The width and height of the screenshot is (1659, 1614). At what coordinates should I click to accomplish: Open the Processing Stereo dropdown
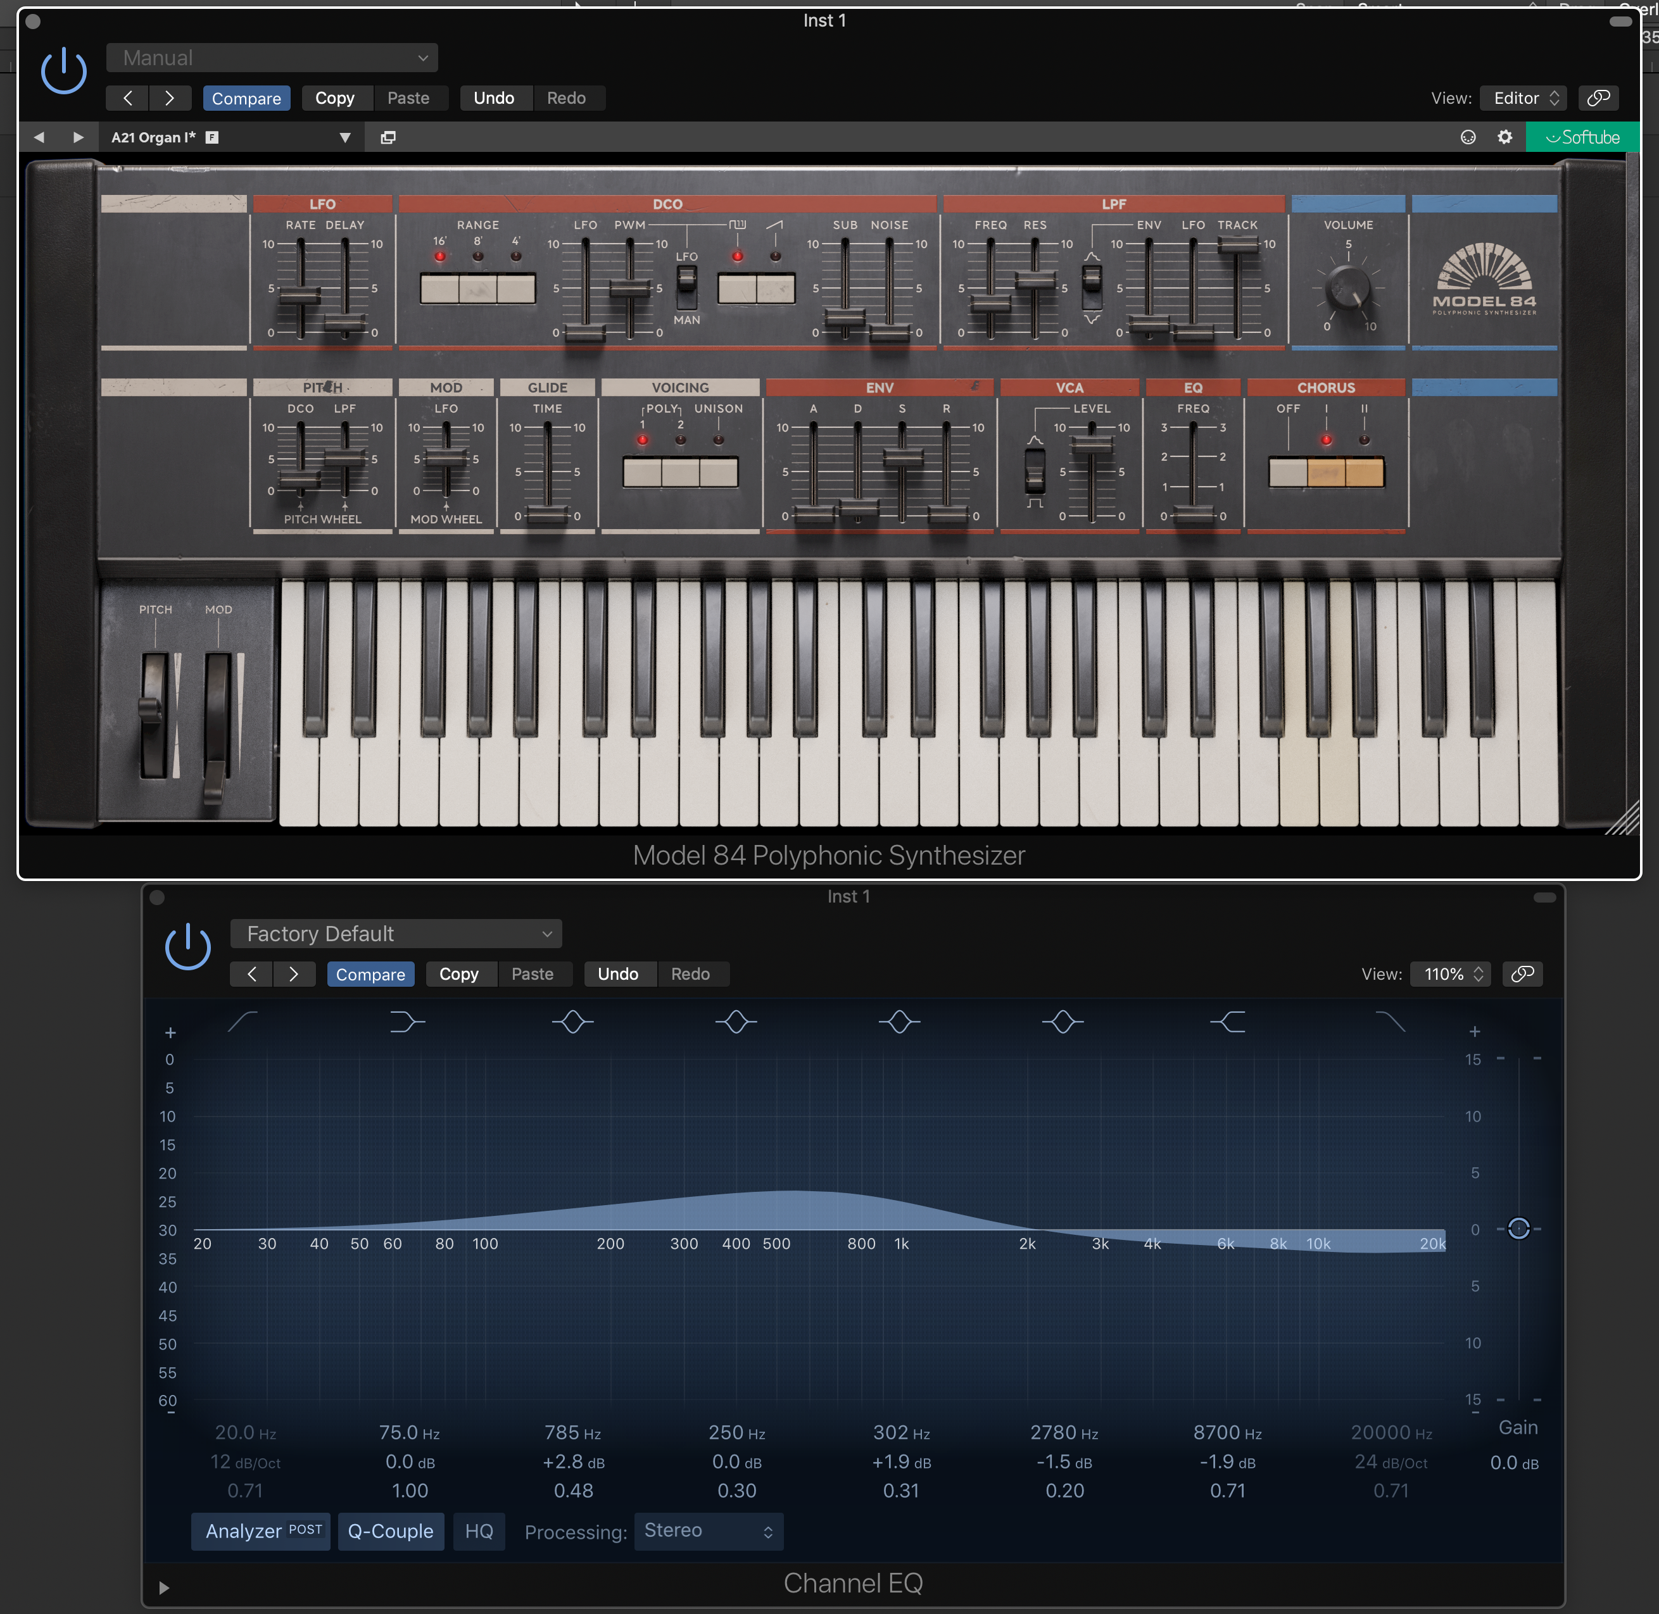[x=708, y=1531]
